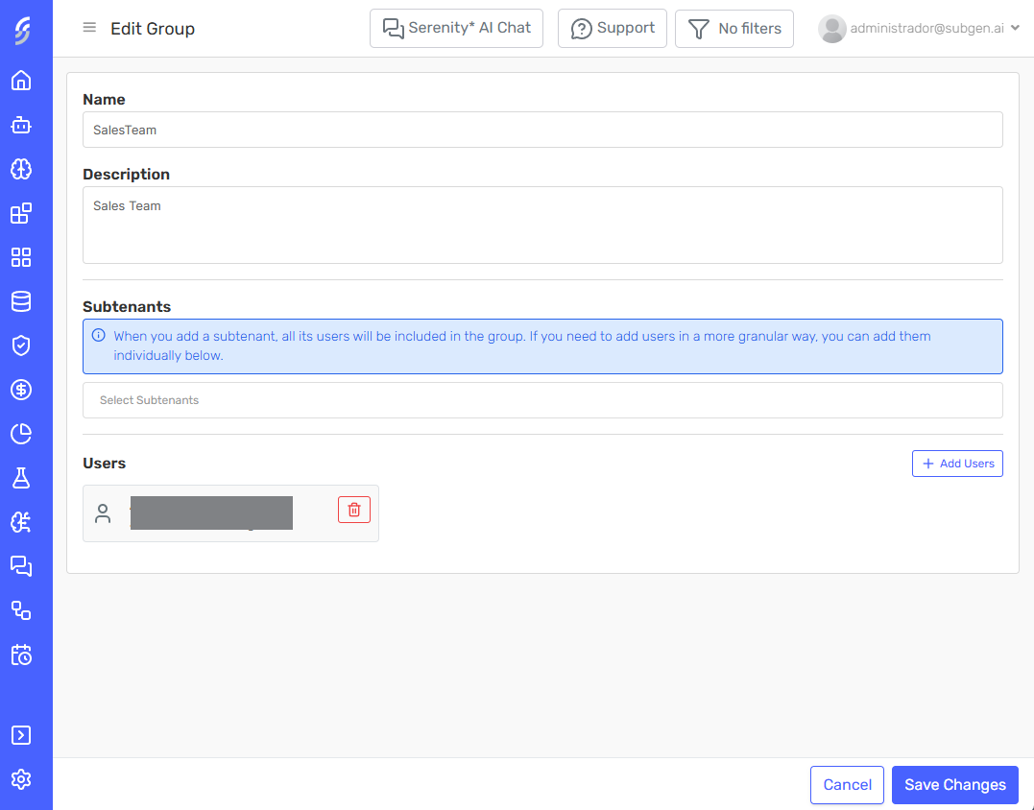This screenshot has height=810, width=1034.
Task: Click the Serenity logo at top left
Action: tap(25, 29)
